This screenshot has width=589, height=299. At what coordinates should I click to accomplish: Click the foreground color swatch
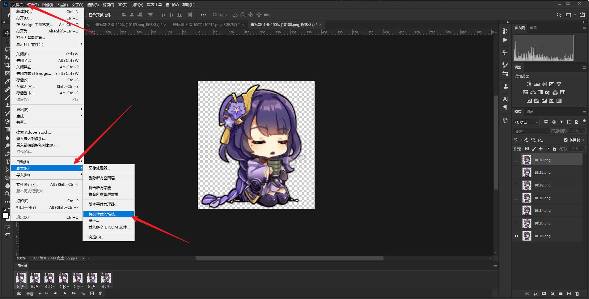(5, 216)
